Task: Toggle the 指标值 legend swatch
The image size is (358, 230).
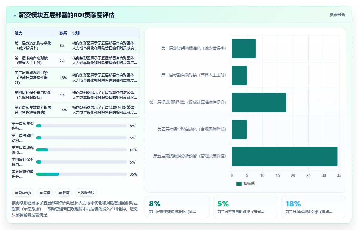Action: coord(239,183)
